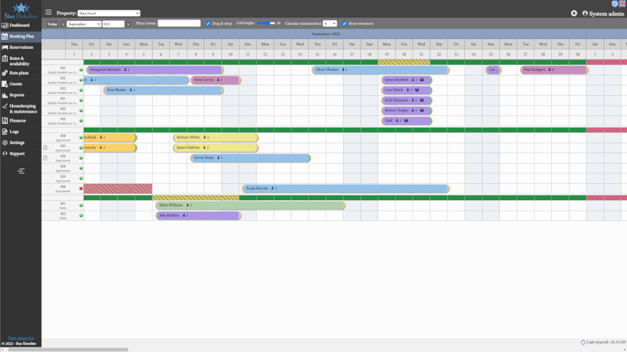Viewport: 627px width, 352px height.
Task: Open the System admin user account
Action: pyautogui.click(x=603, y=14)
